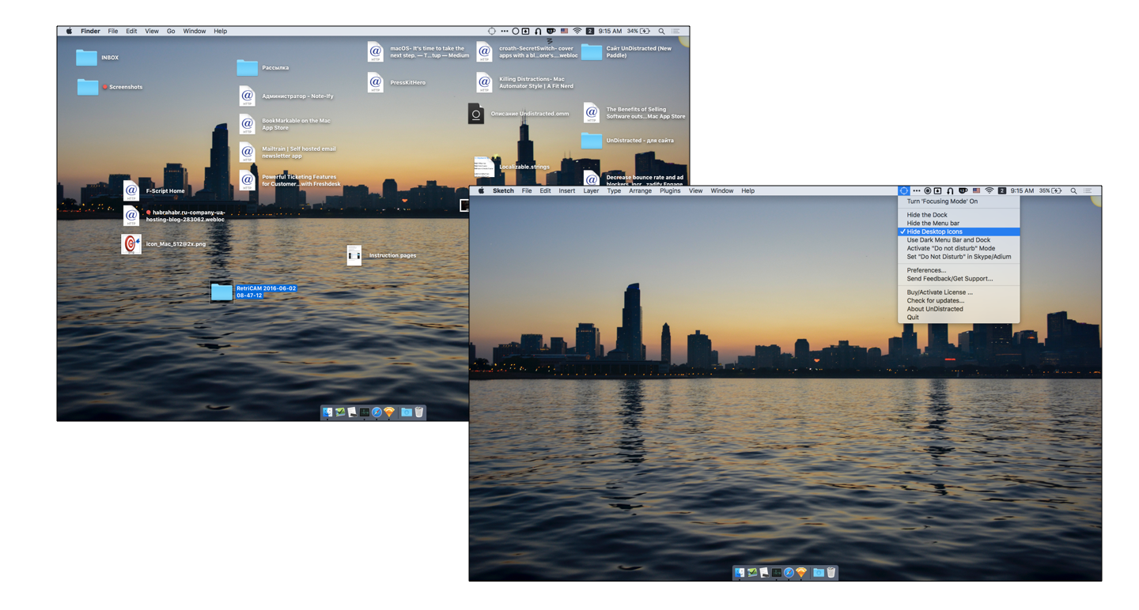Open Notification Center in Finder screen menu bar
The image size is (1139, 610).
tap(675, 31)
